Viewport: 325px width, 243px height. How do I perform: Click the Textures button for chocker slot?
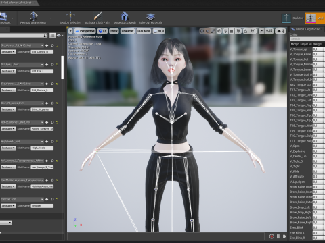click(8, 206)
